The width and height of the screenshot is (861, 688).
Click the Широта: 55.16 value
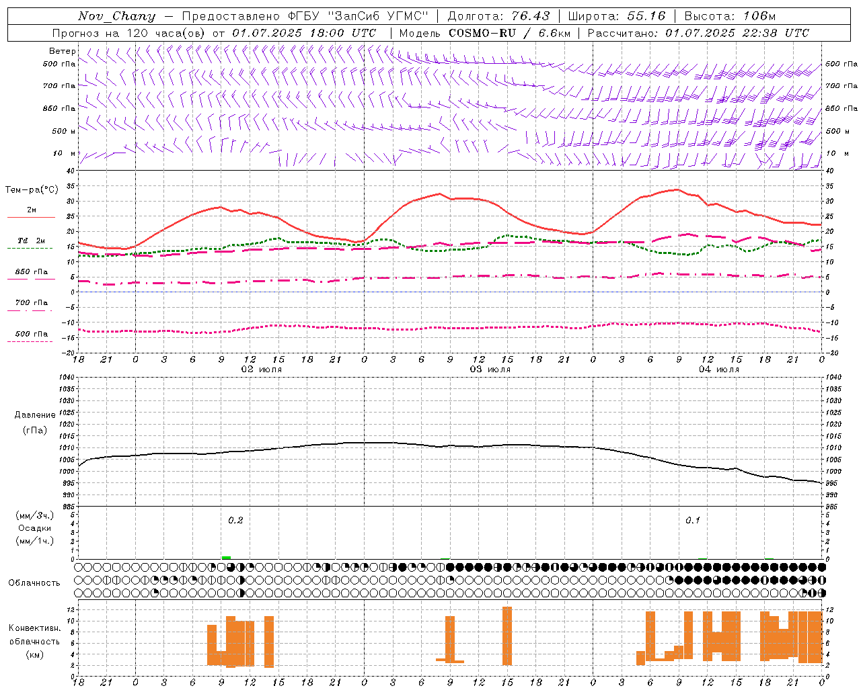[x=616, y=16]
